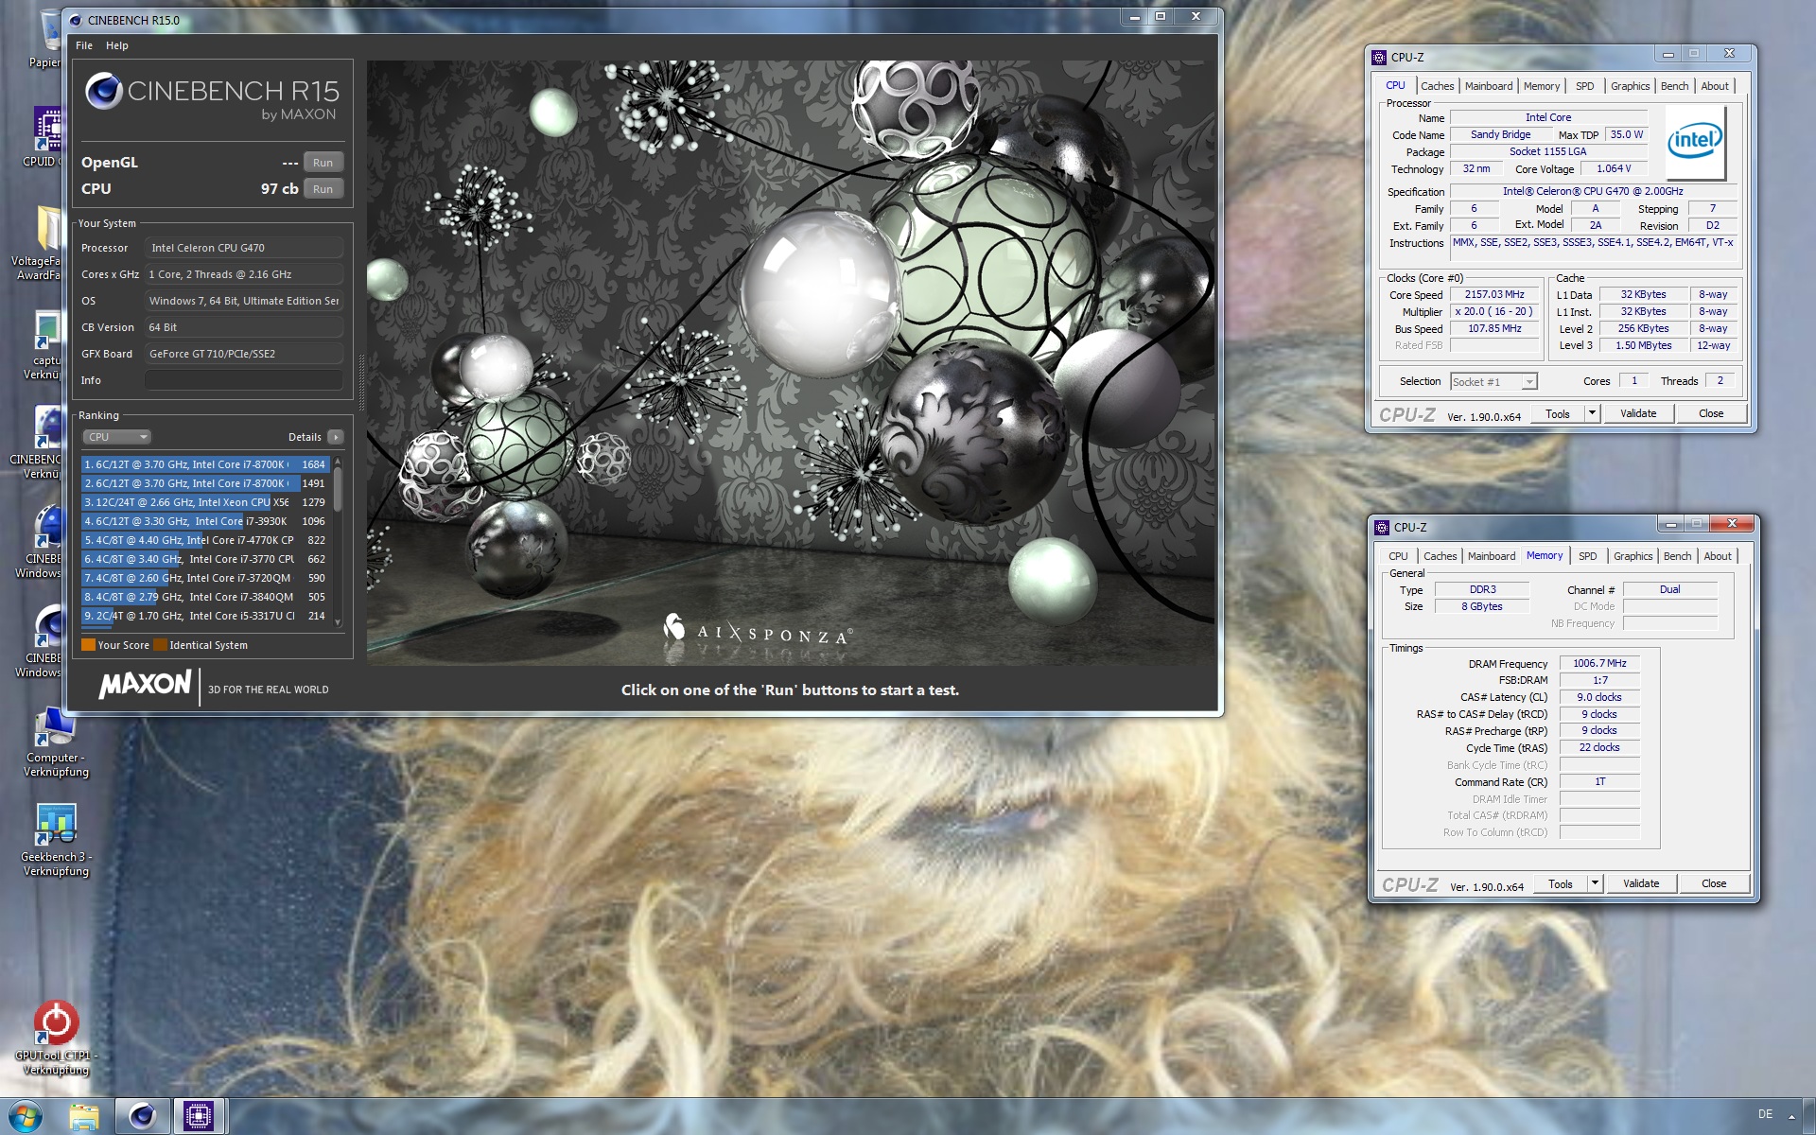This screenshot has height=1135, width=1816.
Task: Switch to Caches tab in lower CPU-Z window
Action: 1440,556
